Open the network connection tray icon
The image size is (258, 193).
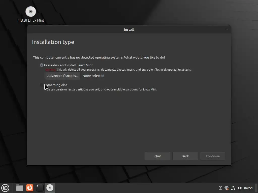[x=233, y=188]
